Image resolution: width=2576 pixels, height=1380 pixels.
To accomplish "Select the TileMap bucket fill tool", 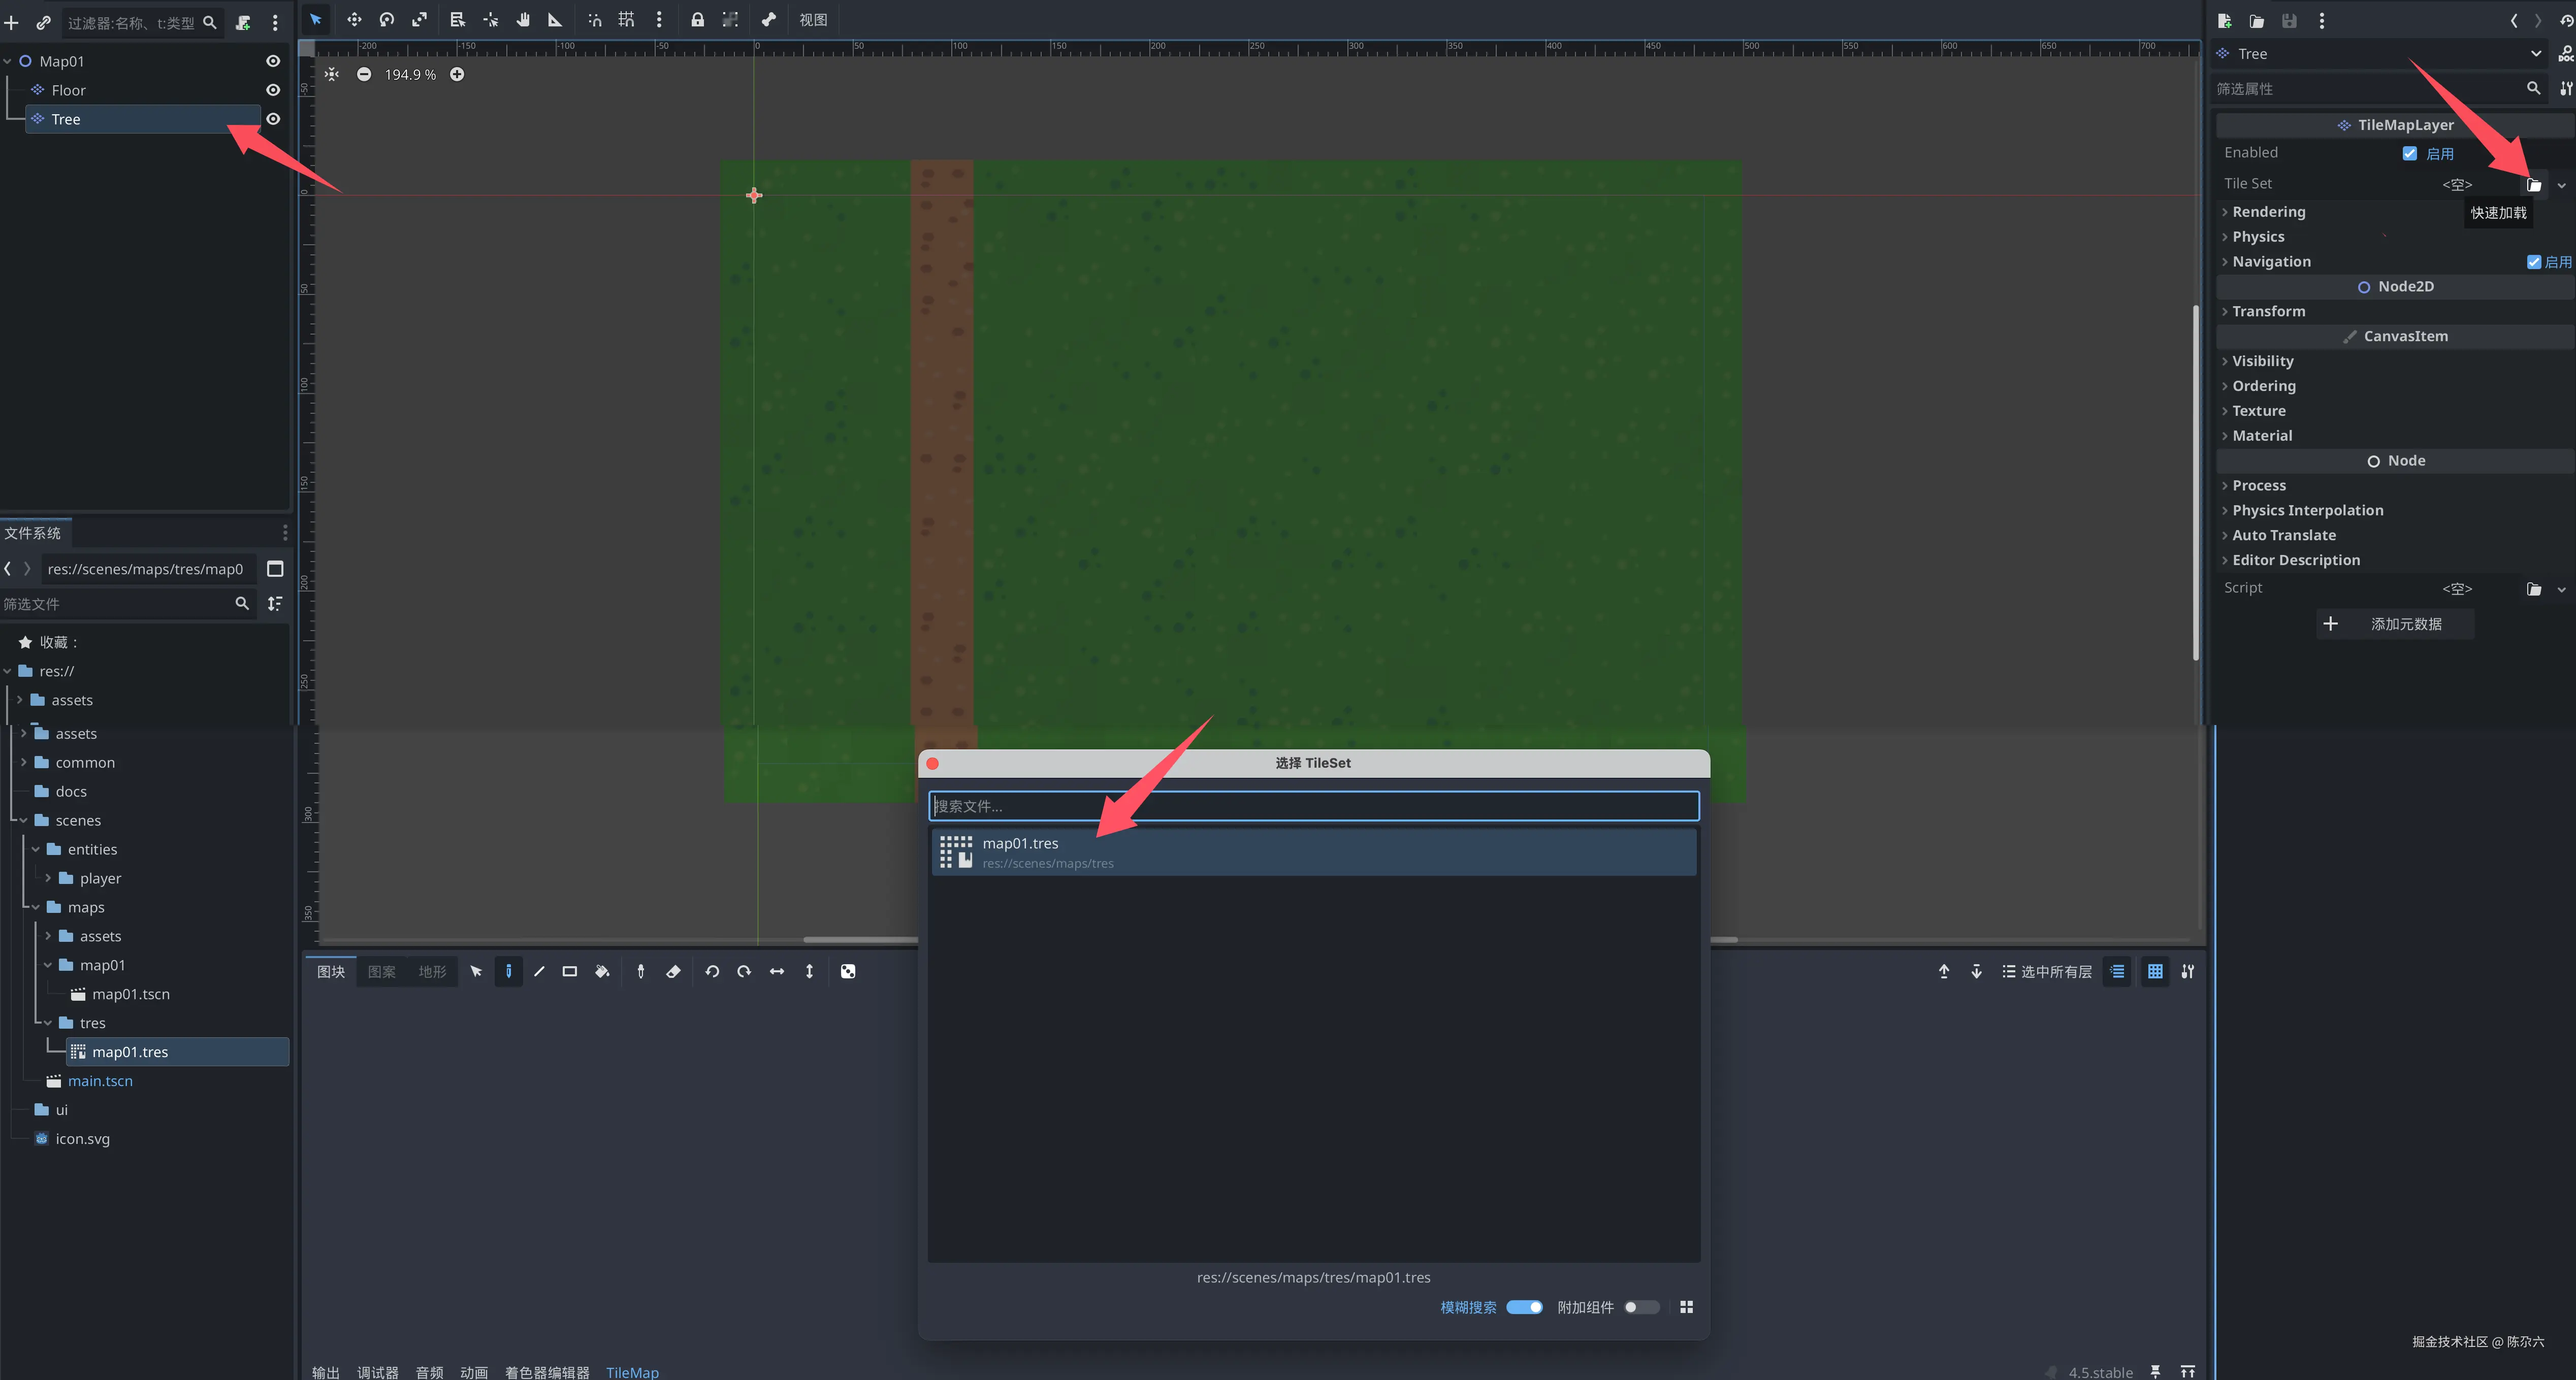I will (602, 971).
